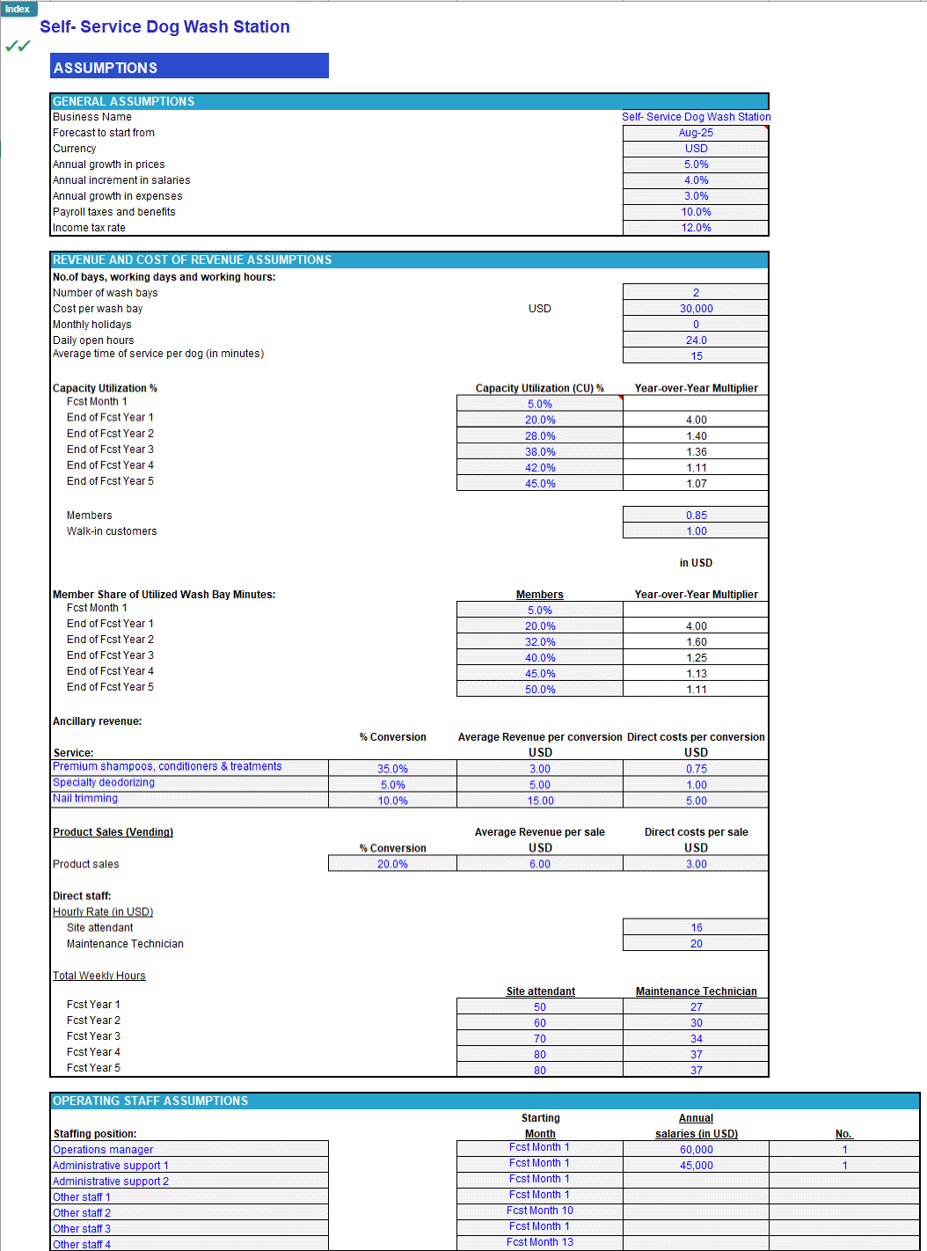
Task: Select Premium shampoos, conditioners & treatments cell
Action: (x=189, y=767)
